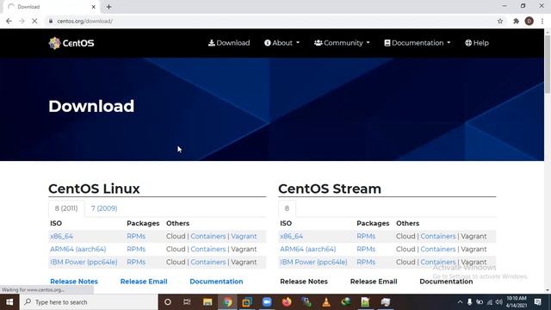The width and height of the screenshot is (551, 310).
Task: Open Containers link in CentOS Stream x86_64 row
Action: tap(438, 236)
